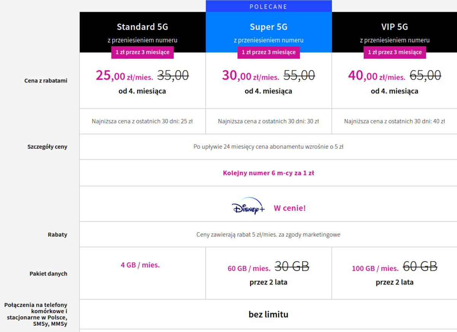This screenshot has height=332, width=457.
Task: Click the 'Cena z rabatami' row label
Action: coord(46,80)
